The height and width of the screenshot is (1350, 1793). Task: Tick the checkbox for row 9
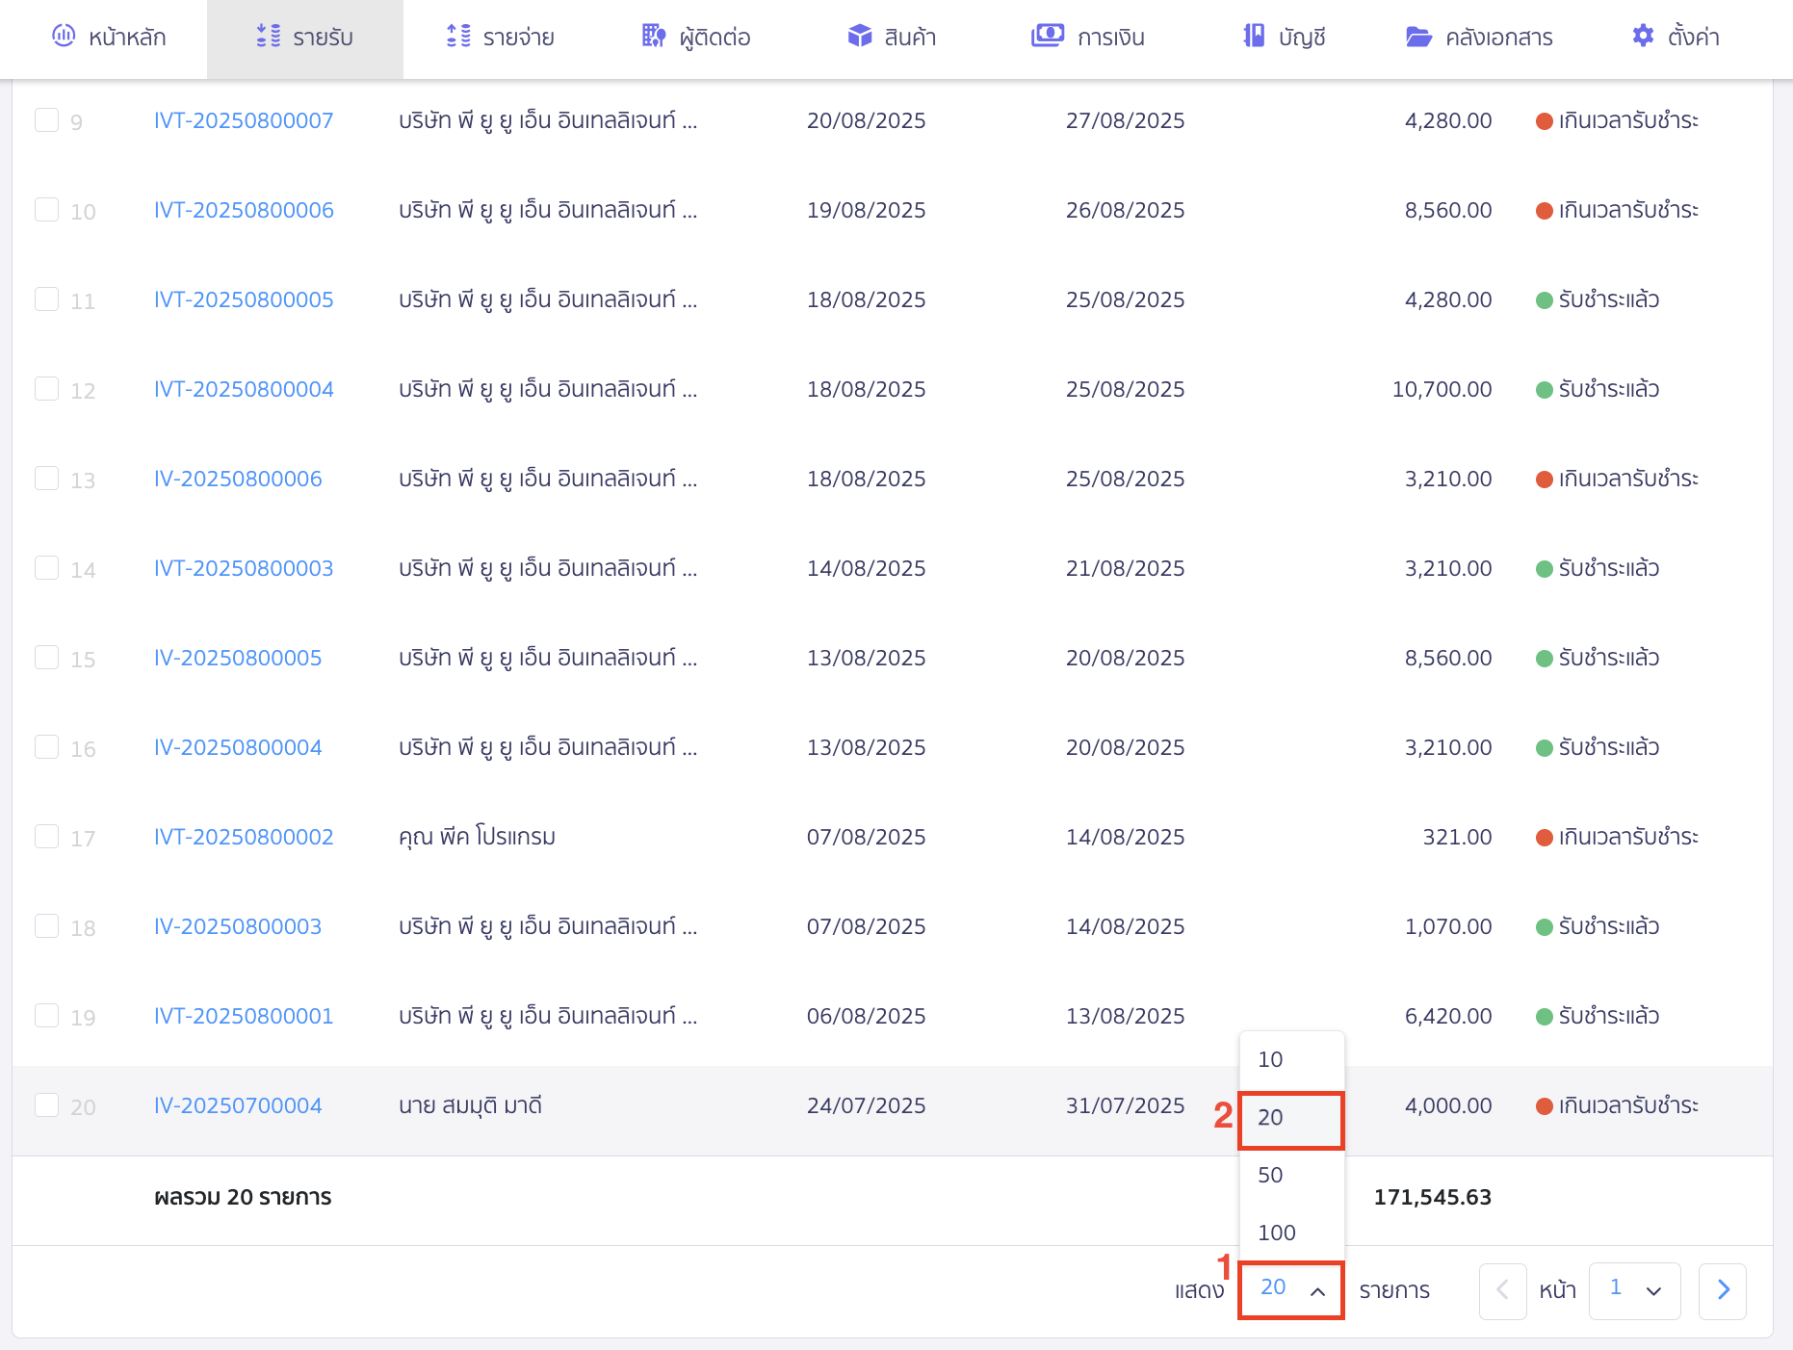tap(47, 120)
